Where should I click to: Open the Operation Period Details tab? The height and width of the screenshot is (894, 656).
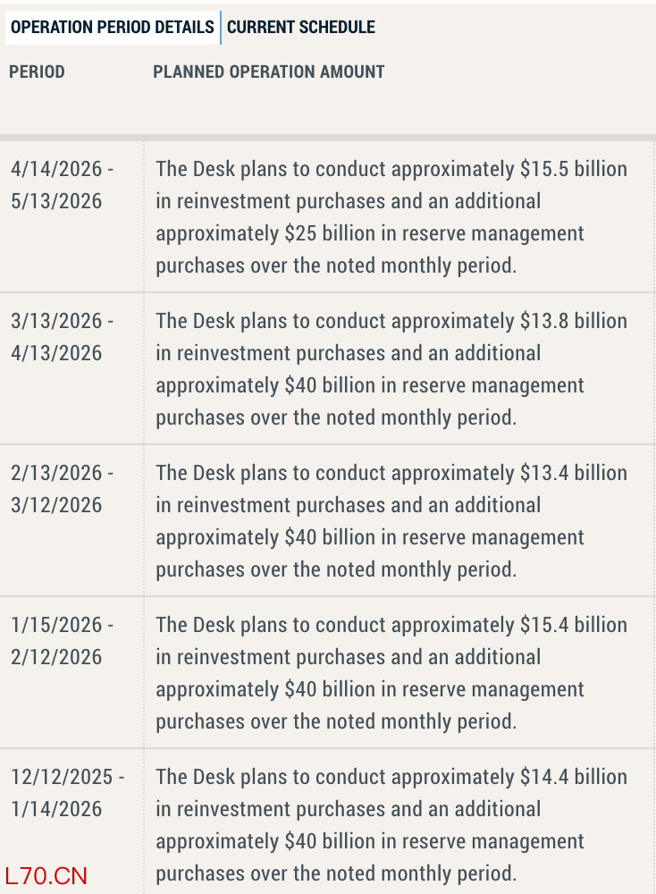[x=112, y=27]
